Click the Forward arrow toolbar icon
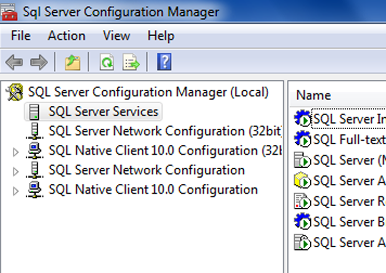This screenshot has height=273, width=386. (39, 62)
